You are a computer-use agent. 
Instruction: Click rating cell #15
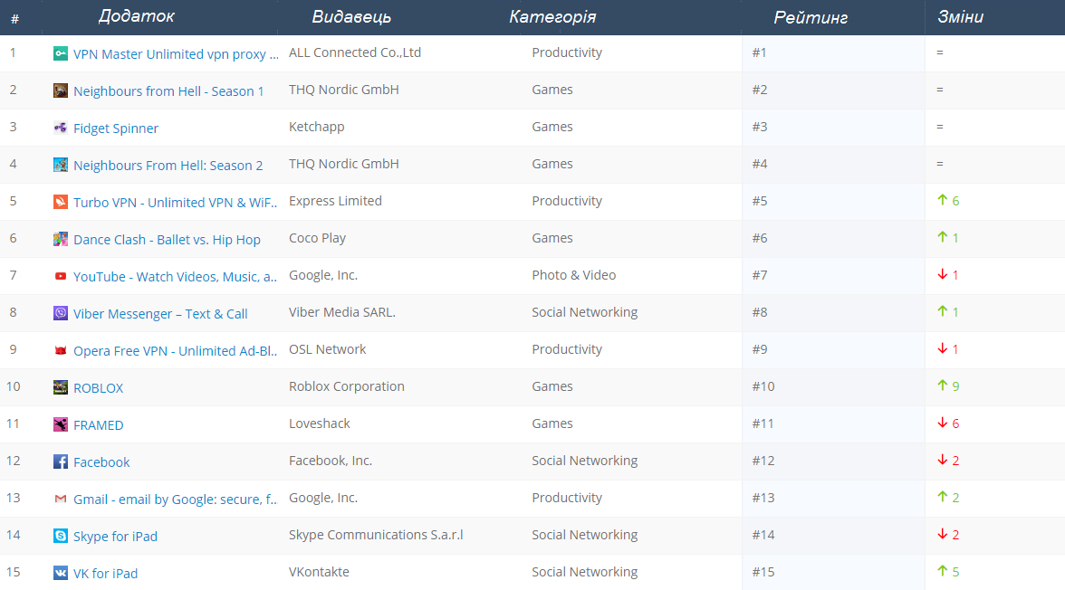coord(763,572)
